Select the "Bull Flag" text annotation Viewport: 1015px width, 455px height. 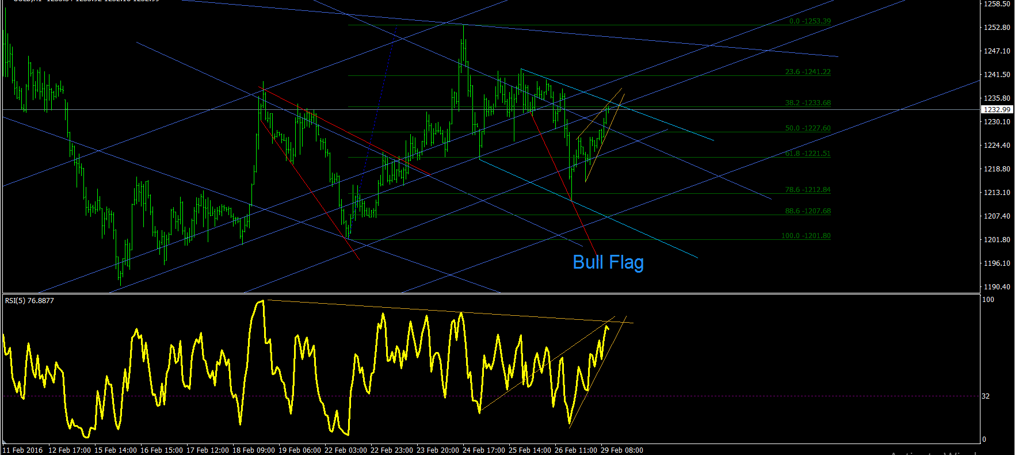(x=608, y=262)
